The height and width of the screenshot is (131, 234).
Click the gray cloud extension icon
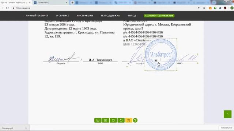(x=220, y=8)
